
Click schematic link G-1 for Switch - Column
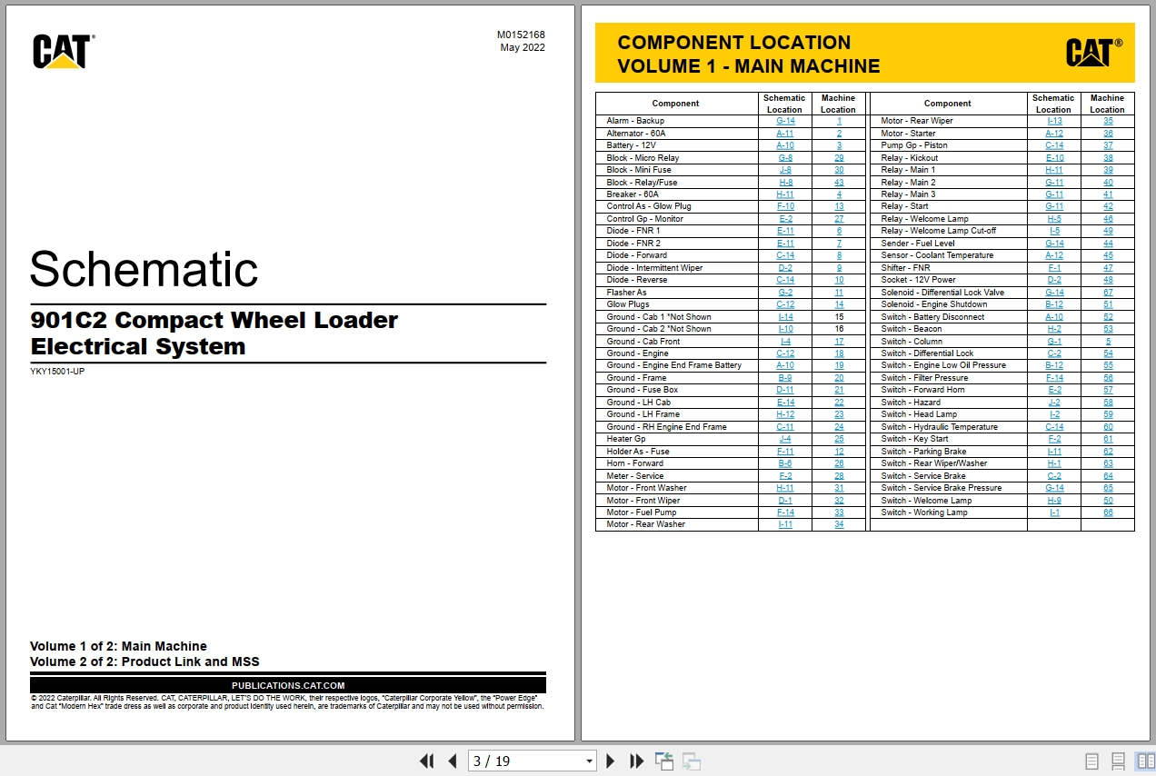[1054, 342]
